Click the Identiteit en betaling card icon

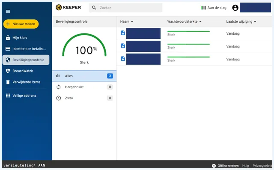[8, 49]
